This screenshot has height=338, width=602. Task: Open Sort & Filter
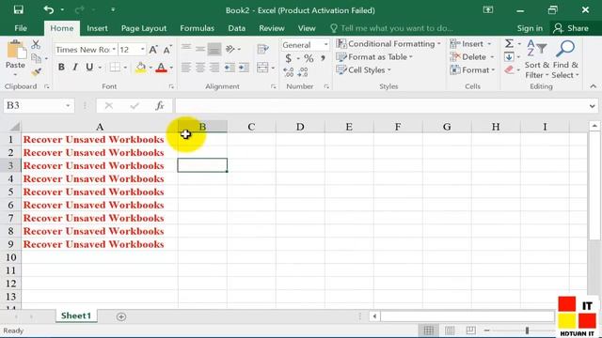point(537,59)
